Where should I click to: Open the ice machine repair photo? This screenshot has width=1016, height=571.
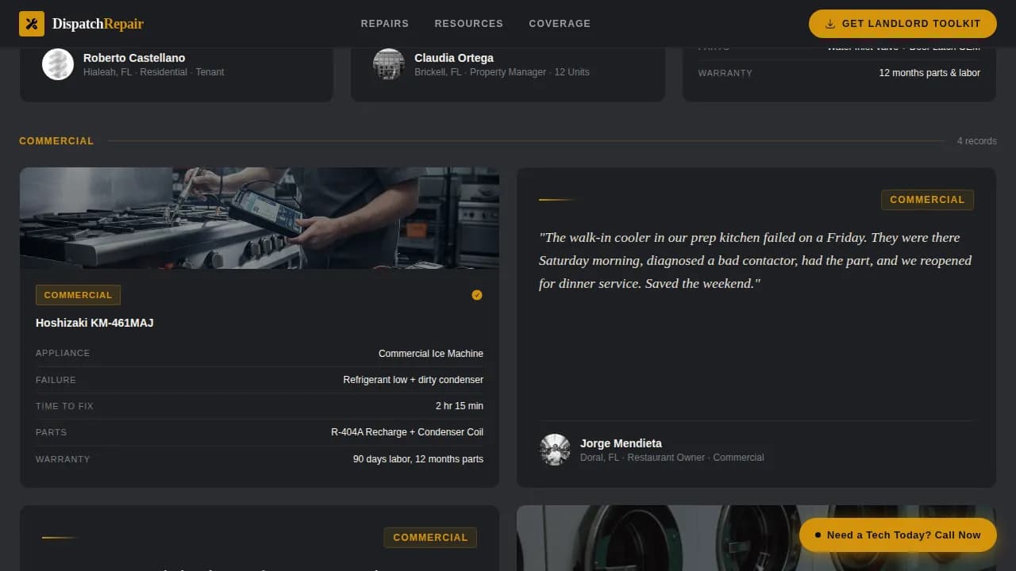coord(260,218)
